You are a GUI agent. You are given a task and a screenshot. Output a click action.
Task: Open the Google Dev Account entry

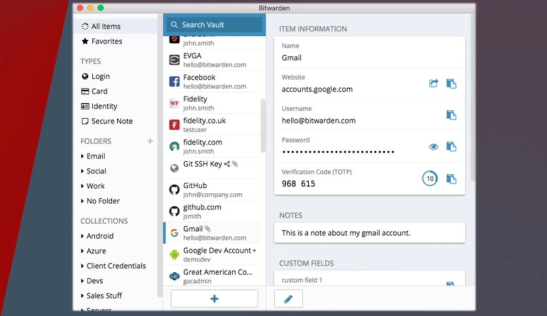point(214,255)
